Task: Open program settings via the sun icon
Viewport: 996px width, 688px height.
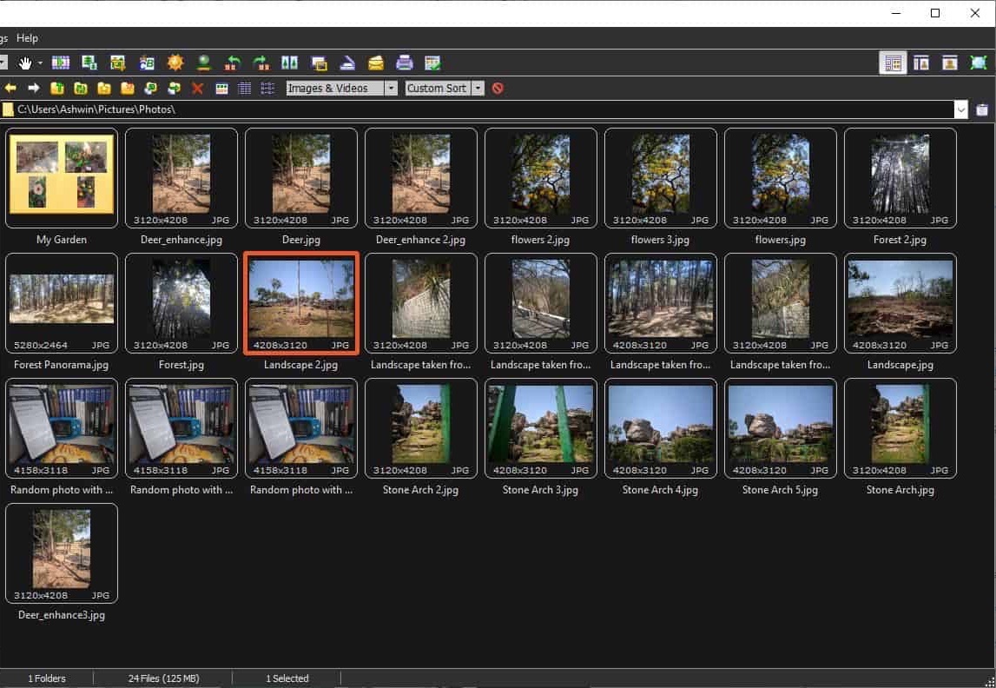Action: click(x=175, y=62)
